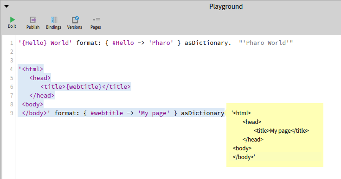The image size is (341, 179).
Task: Click asDictionary. on line 1
Action: [x=208, y=43]
